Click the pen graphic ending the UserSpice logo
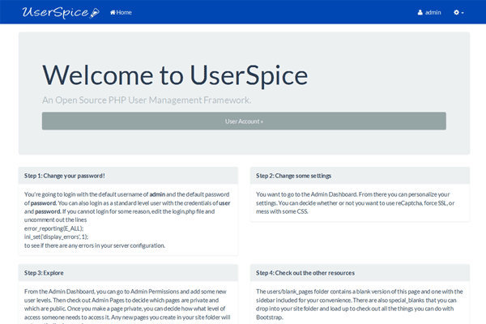This screenshot has width=486, height=324. point(94,13)
